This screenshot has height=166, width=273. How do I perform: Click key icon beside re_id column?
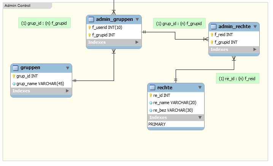tap(151, 95)
